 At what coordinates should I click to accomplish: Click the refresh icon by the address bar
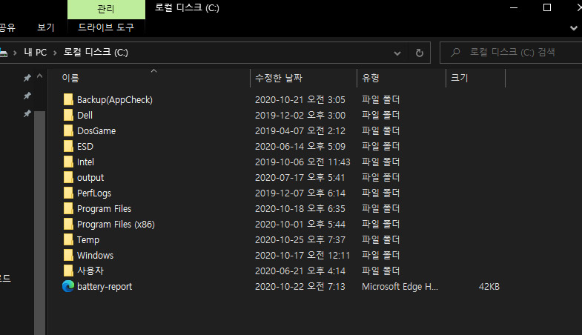(419, 53)
